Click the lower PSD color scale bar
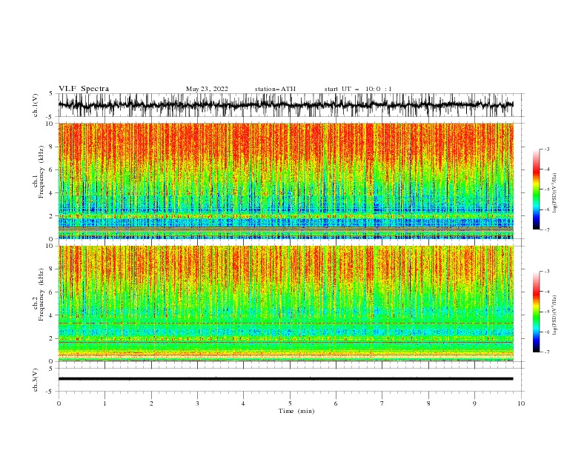The image size is (587, 453). (x=537, y=312)
